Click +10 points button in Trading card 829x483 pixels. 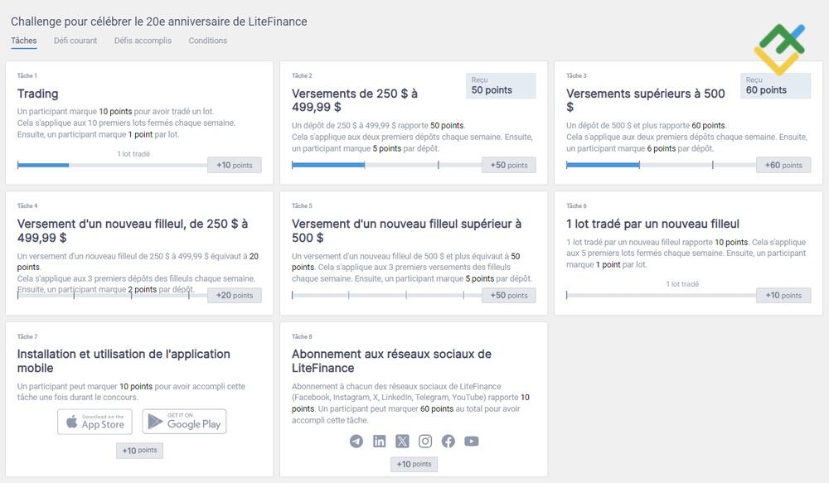tap(235, 166)
